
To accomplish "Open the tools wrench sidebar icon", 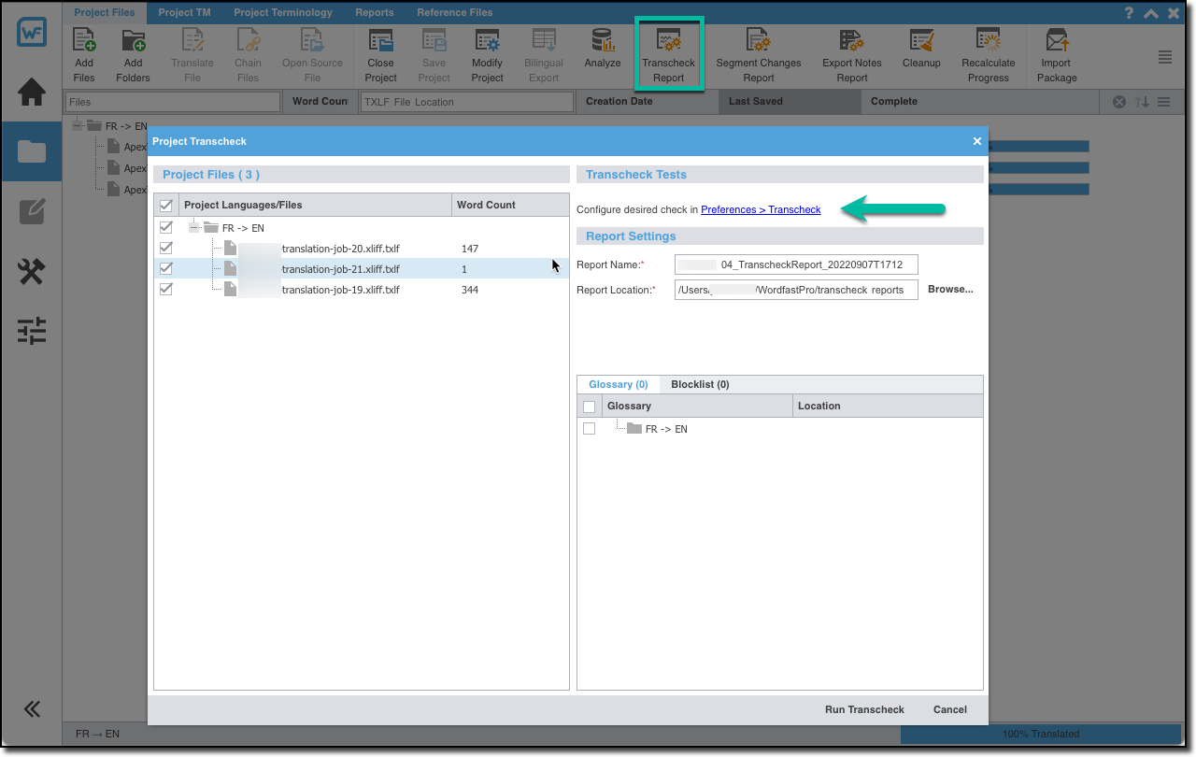I will pyautogui.click(x=32, y=272).
